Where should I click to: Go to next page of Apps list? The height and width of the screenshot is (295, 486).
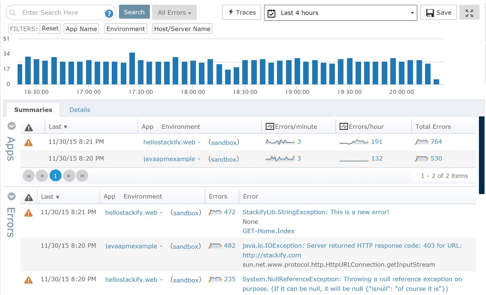[x=69, y=176]
